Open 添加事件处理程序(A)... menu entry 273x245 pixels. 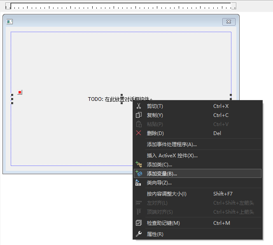pos(198,145)
